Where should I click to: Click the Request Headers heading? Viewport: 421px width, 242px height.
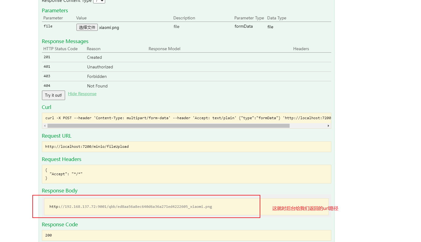(x=62, y=159)
